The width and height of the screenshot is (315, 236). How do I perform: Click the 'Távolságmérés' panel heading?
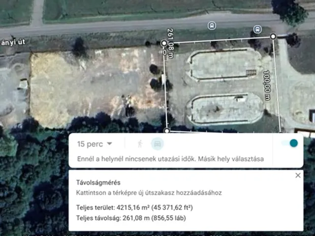coord(98,182)
